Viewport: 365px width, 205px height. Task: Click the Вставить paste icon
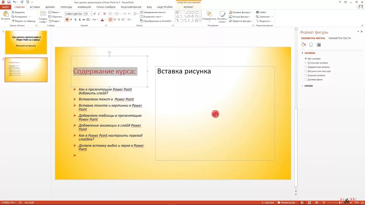5,14
